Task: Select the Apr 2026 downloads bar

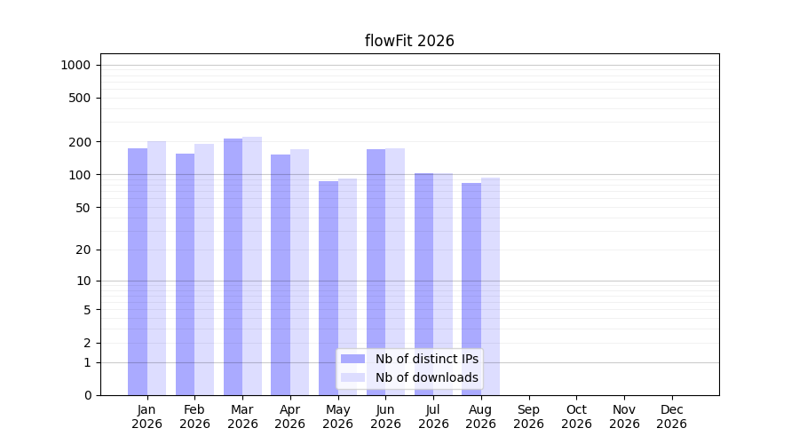Action: [x=300, y=273]
